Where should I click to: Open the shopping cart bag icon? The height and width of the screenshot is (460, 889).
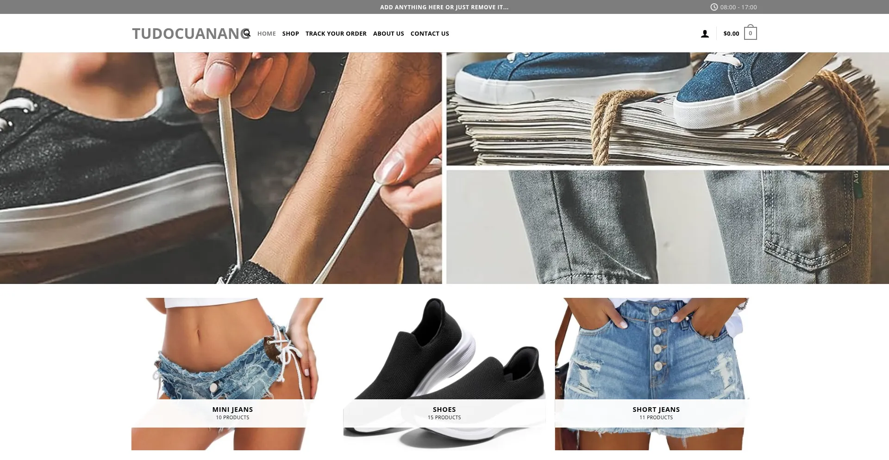[x=750, y=32]
